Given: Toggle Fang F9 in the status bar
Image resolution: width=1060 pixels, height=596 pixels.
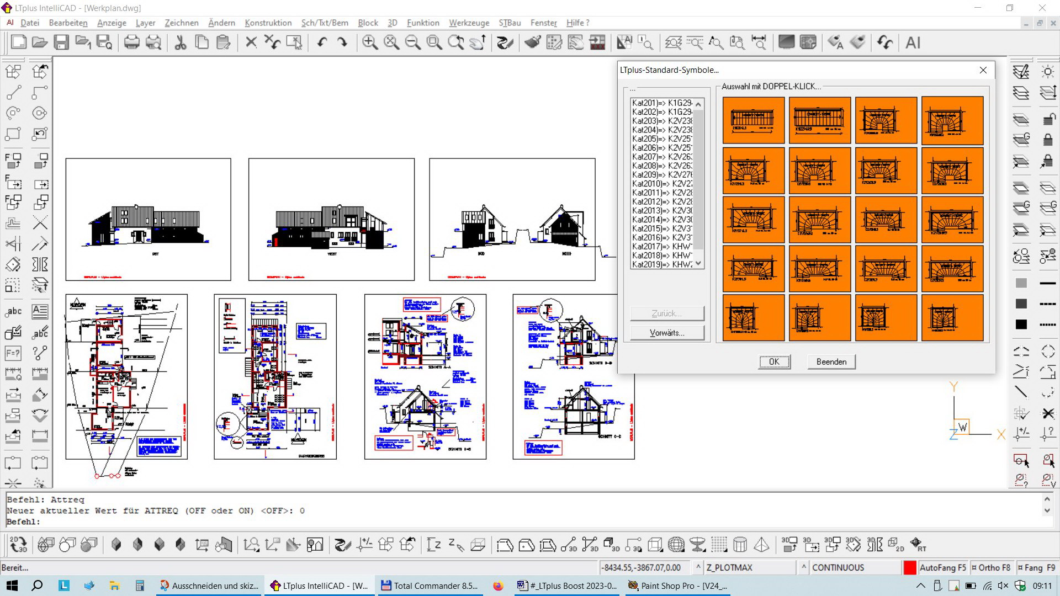Looking at the screenshot, I should click(1036, 567).
